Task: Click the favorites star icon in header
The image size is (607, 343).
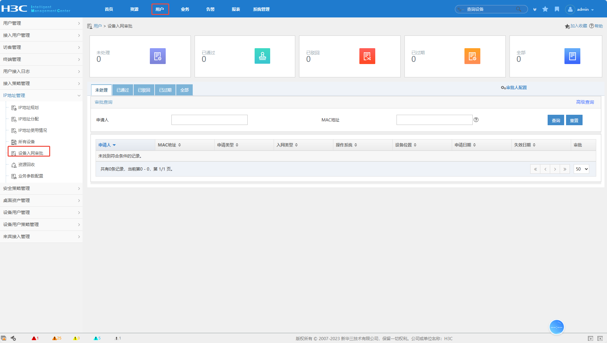Action: (x=545, y=9)
